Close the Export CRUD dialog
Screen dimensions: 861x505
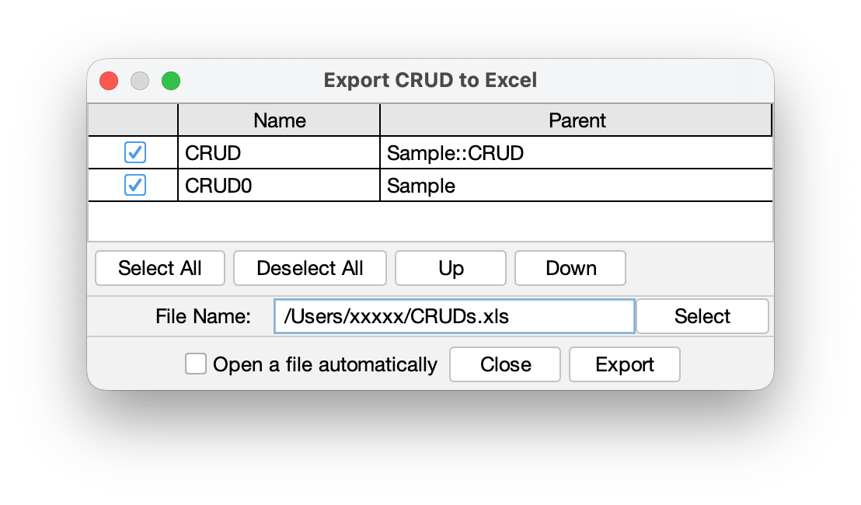point(504,364)
